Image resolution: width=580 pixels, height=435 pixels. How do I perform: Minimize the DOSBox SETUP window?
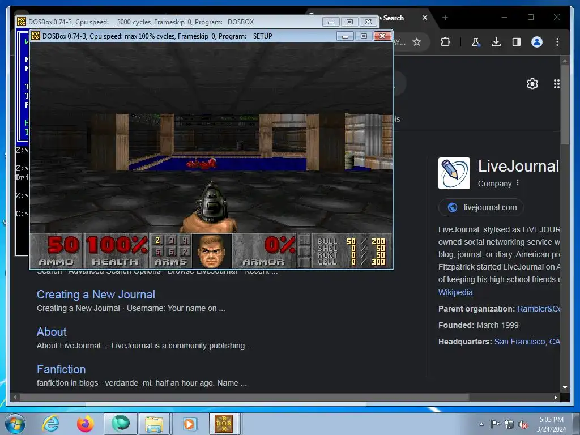[x=345, y=36]
